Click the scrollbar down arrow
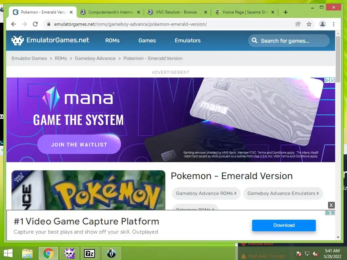Screen dimensions: 347x260 [338, 237]
